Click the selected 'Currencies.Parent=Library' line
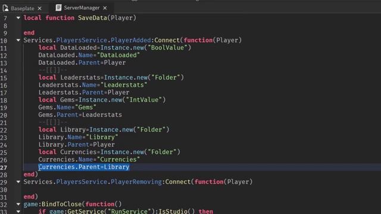The width and height of the screenshot is (381, 214). pos(84,167)
